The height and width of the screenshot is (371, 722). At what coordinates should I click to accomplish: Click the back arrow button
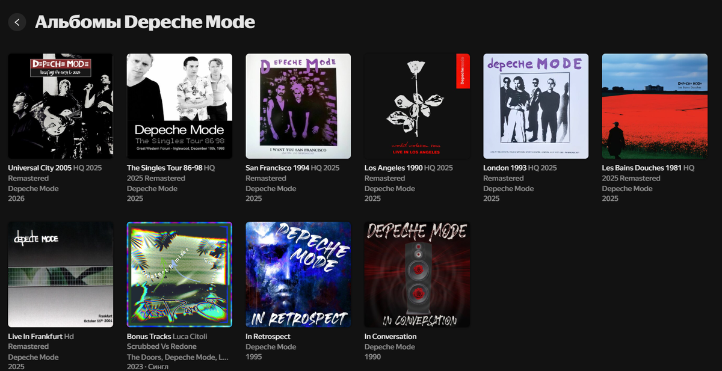pos(17,22)
